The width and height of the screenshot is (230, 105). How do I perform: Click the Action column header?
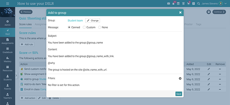click(x=24, y=64)
